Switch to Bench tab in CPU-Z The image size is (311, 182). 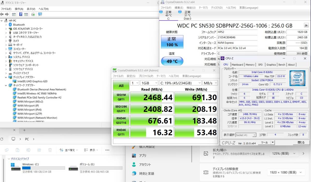point(282,65)
